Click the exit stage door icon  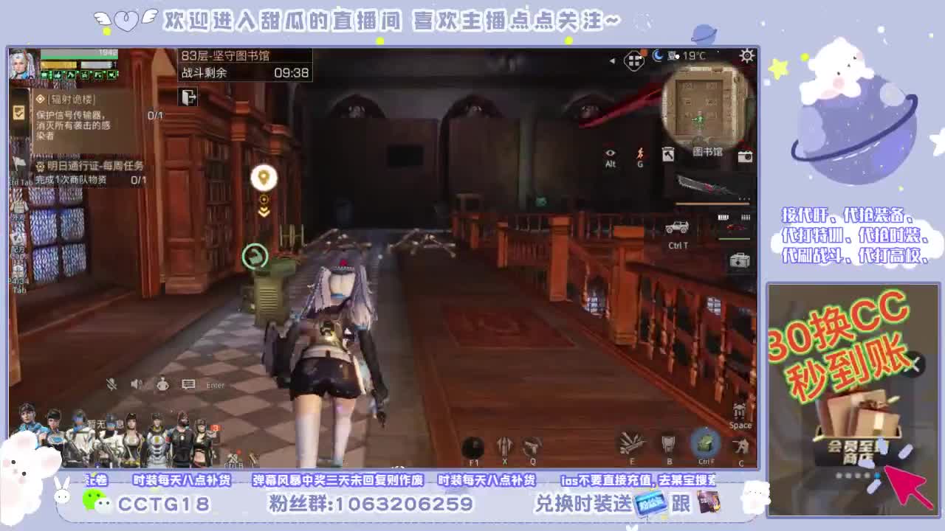[188, 97]
